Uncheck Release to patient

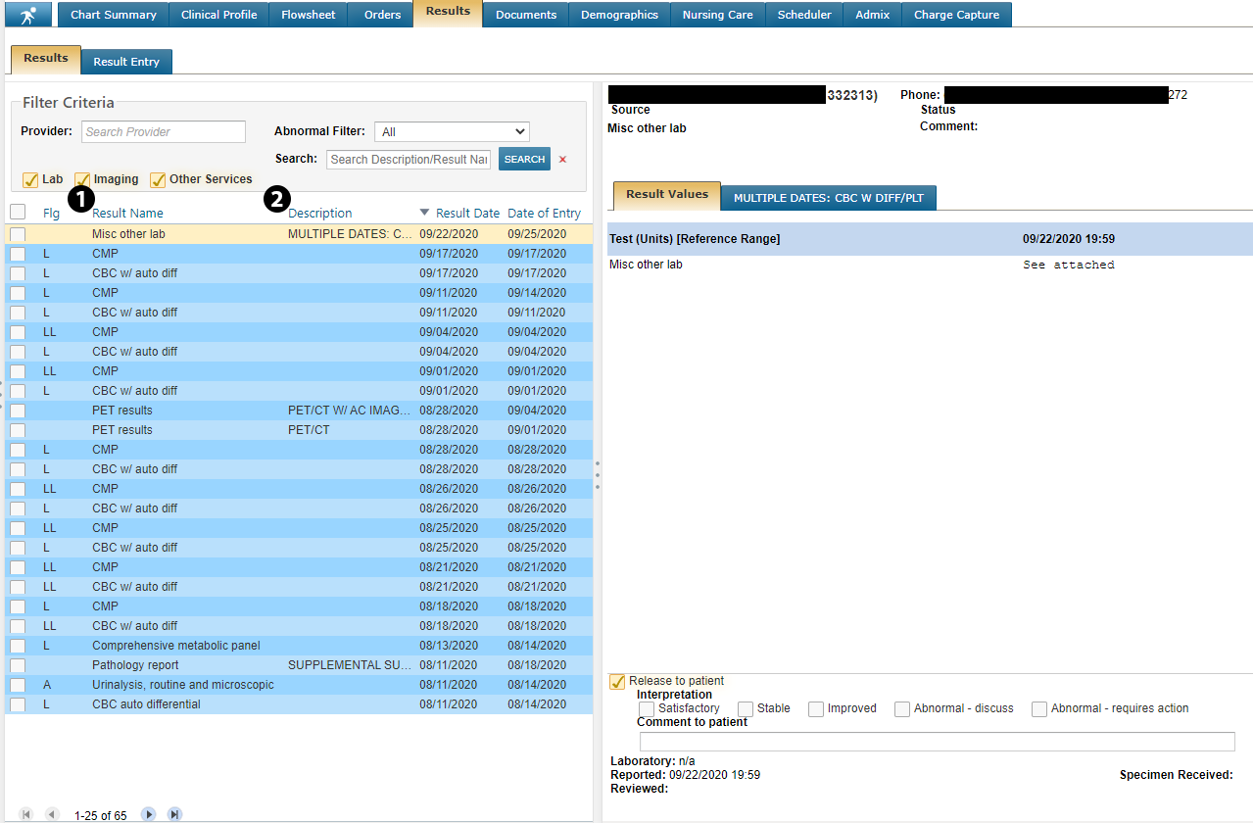click(617, 682)
